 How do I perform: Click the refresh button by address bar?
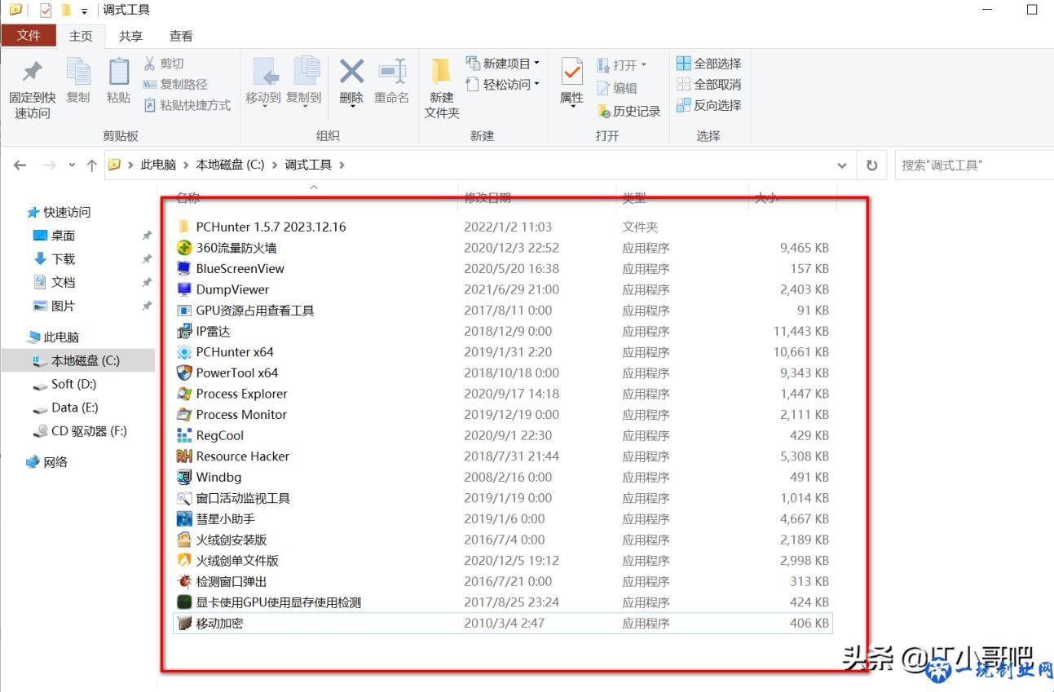coord(871,165)
